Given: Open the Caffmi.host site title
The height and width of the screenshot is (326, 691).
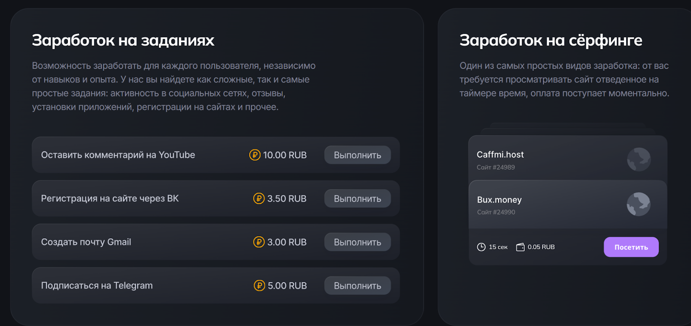Looking at the screenshot, I should click(500, 155).
